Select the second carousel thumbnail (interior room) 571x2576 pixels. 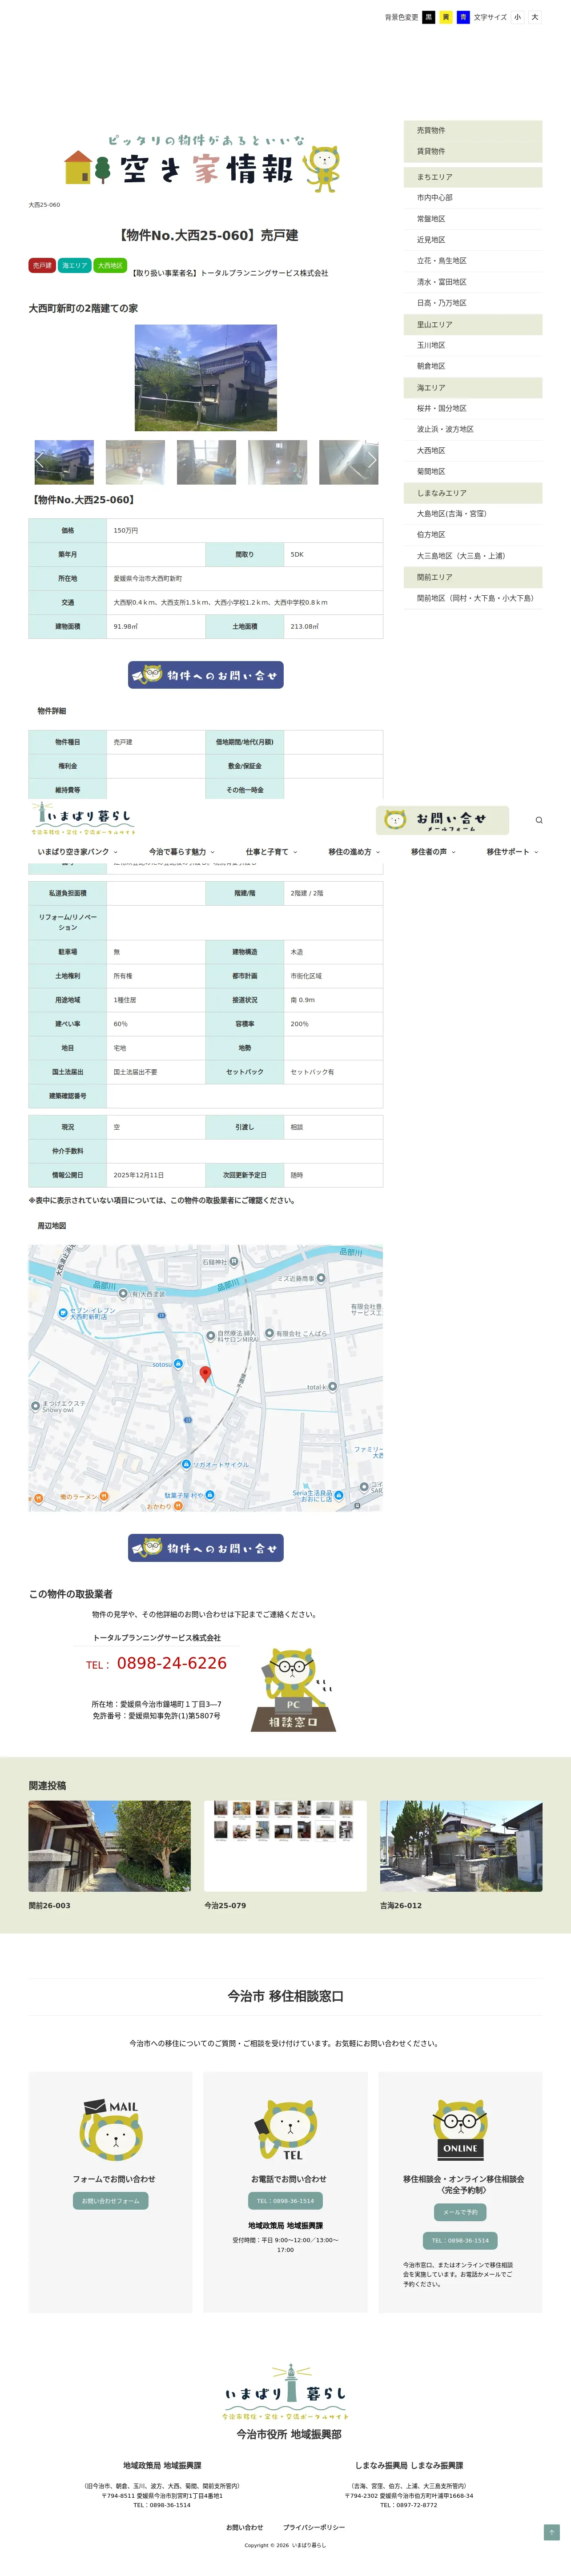[135, 462]
